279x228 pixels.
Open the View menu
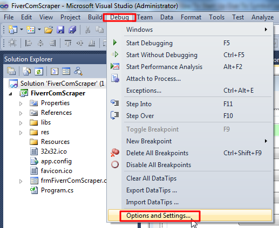pyautogui.click(x=46, y=17)
